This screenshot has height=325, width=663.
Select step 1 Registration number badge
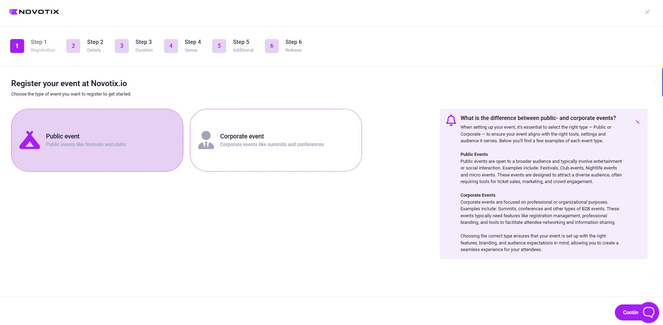pos(17,46)
